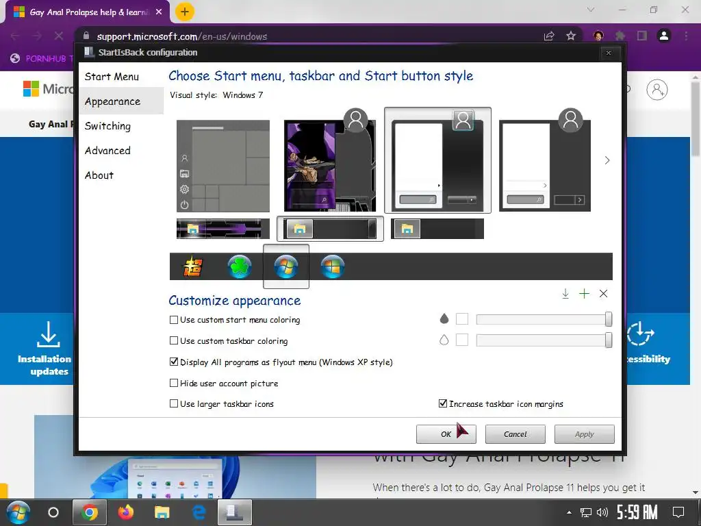
Task: Choose the green clover start button
Action: click(x=239, y=266)
